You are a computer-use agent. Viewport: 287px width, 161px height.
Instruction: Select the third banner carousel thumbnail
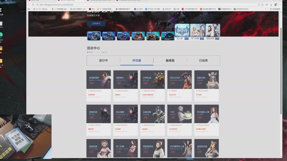coord(123,36)
